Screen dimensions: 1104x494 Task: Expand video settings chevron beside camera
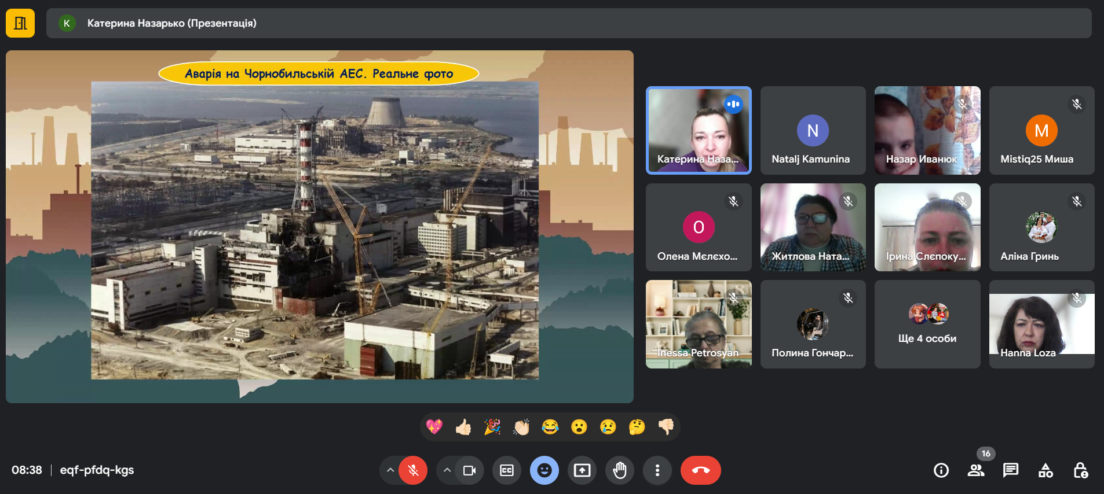(447, 470)
